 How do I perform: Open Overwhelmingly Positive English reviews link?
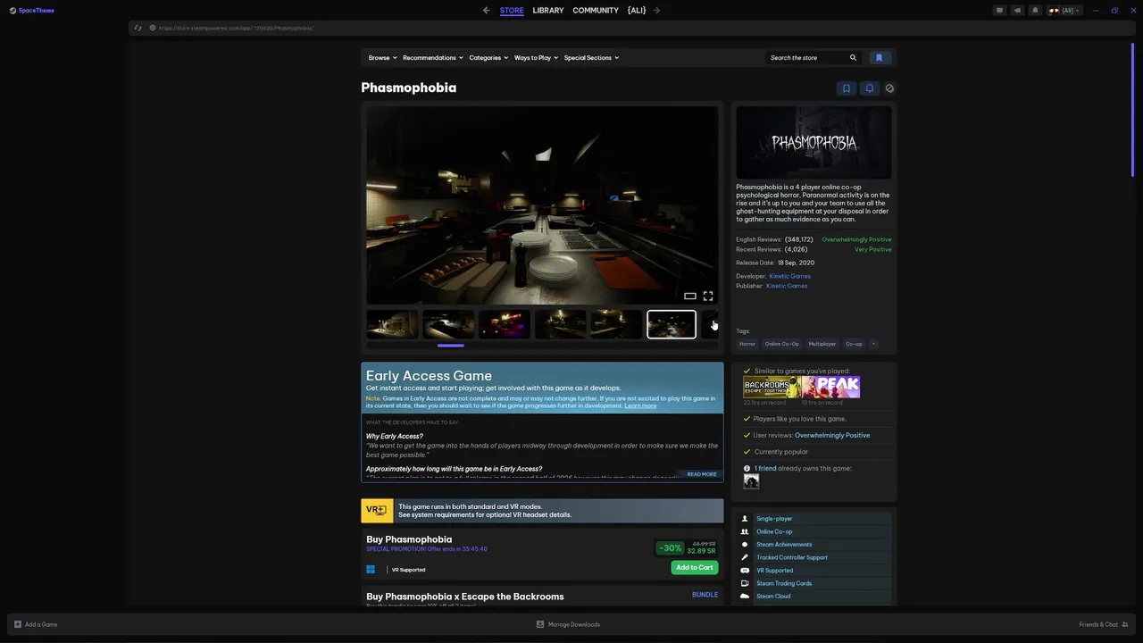coord(856,239)
